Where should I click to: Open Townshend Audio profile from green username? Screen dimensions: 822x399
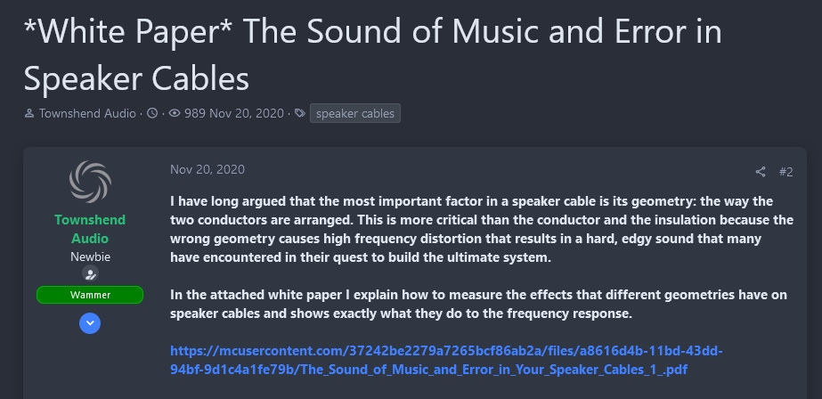[x=90, y=229]
